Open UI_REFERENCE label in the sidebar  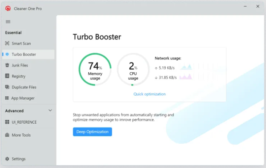tap(24, 122)
